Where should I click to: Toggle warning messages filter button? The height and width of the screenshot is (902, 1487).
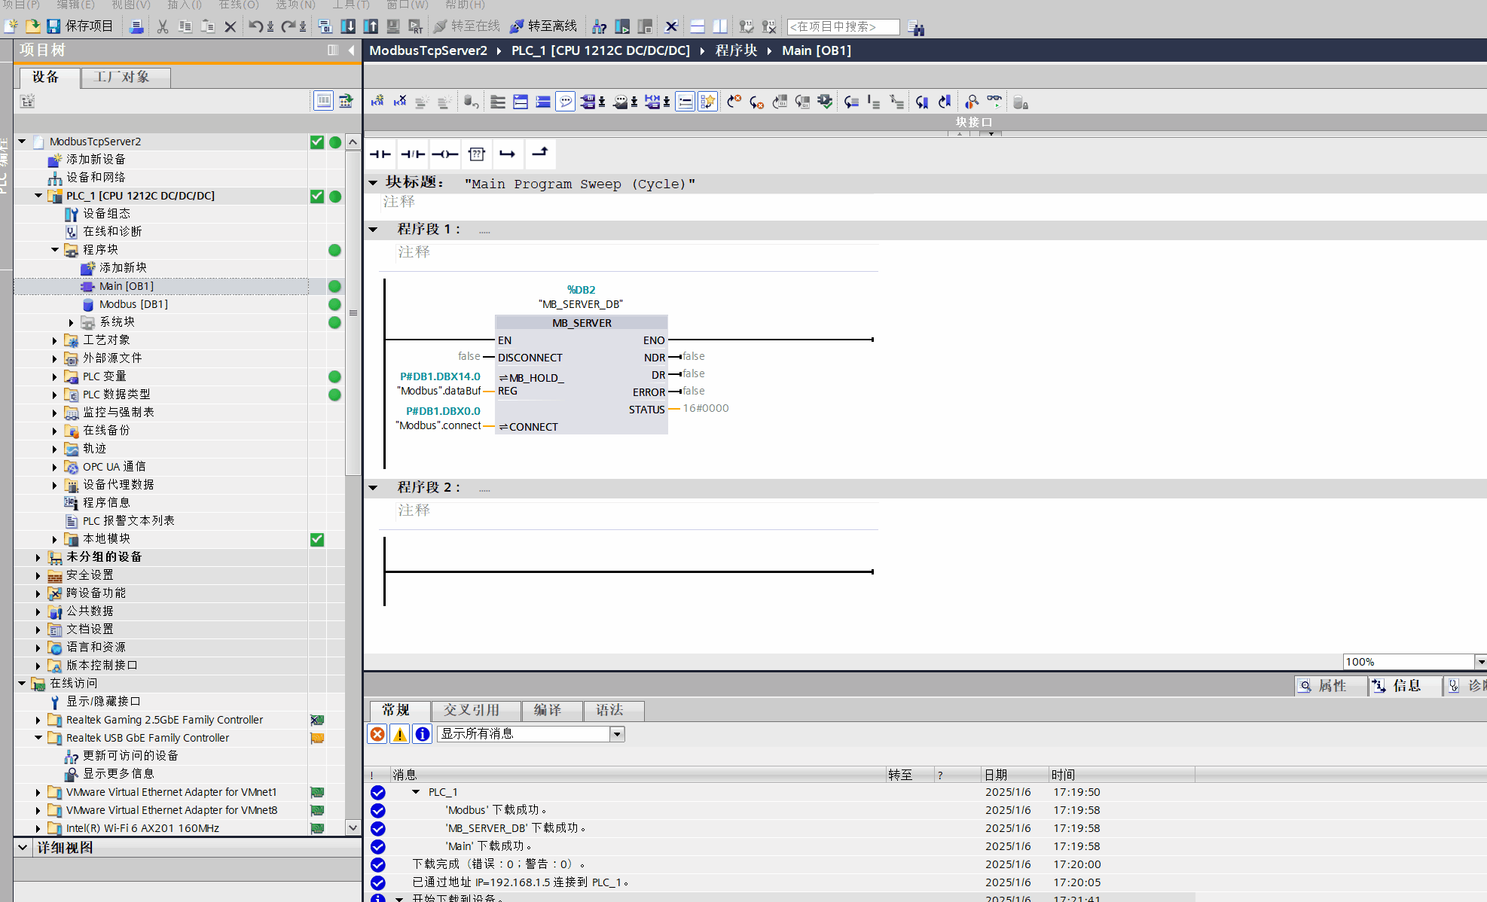(x=400, y=734)
